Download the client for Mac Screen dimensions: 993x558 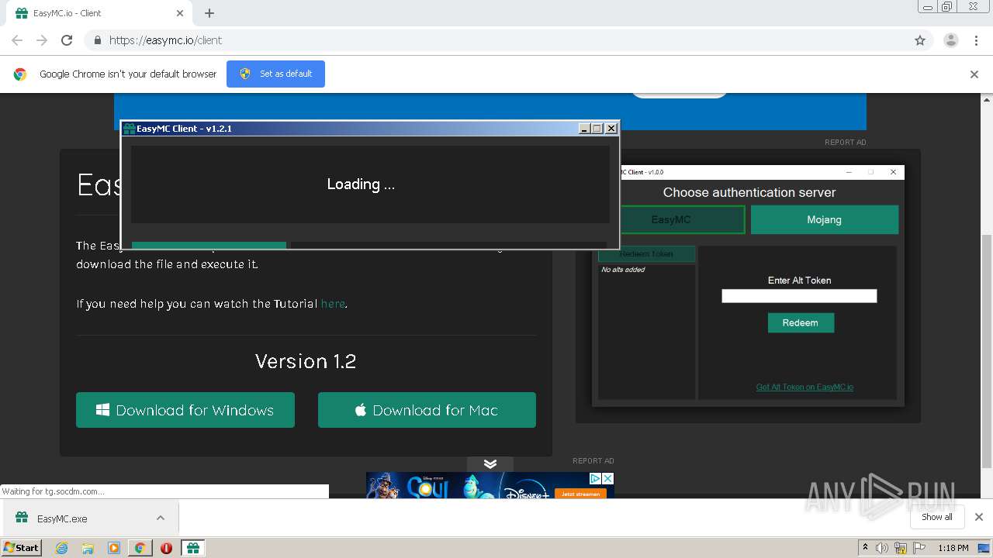coord(427,410)
